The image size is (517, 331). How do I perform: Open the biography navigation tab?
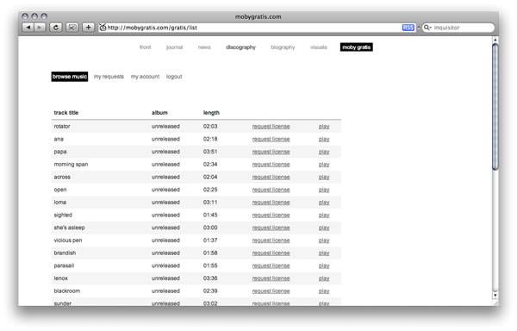tap(283, 47)
